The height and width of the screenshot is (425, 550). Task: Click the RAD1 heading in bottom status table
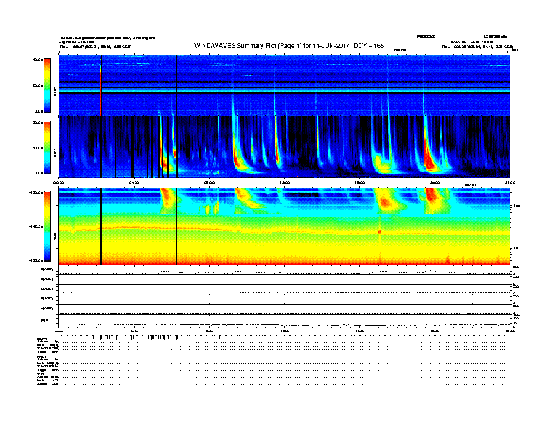point(42,357)
